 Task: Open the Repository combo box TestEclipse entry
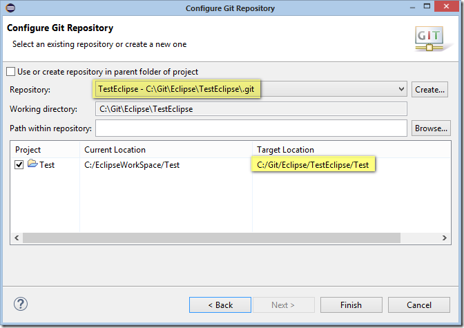coord(251,89)
